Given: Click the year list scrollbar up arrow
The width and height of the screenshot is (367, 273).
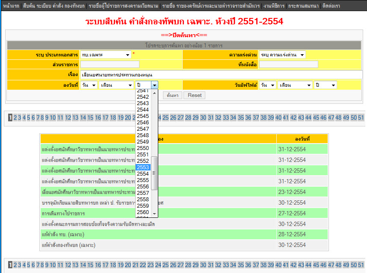Looking at the screenshot, I should [x=154, y=93].
